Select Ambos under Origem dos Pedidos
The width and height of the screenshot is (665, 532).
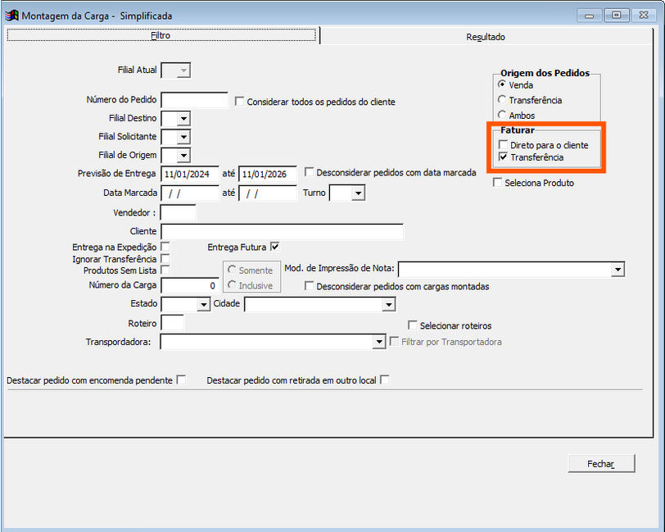click(502, 116)
